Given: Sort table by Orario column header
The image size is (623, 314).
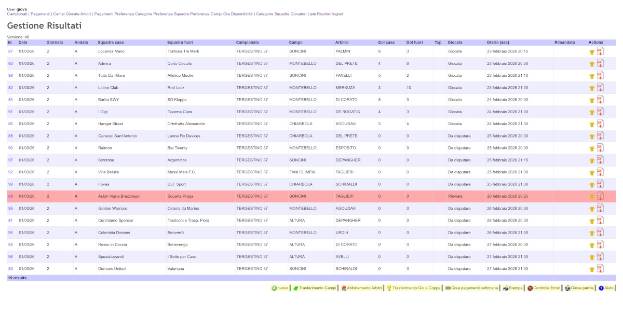Looking at the screenshot, I should pos(497,42).
